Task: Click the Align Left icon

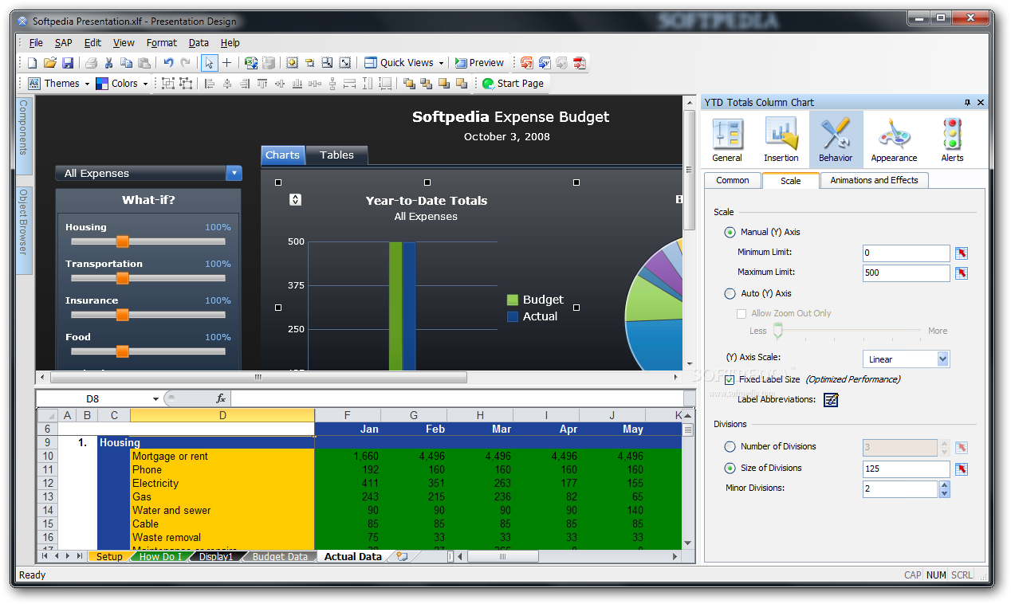Action: tap(210, 84)
